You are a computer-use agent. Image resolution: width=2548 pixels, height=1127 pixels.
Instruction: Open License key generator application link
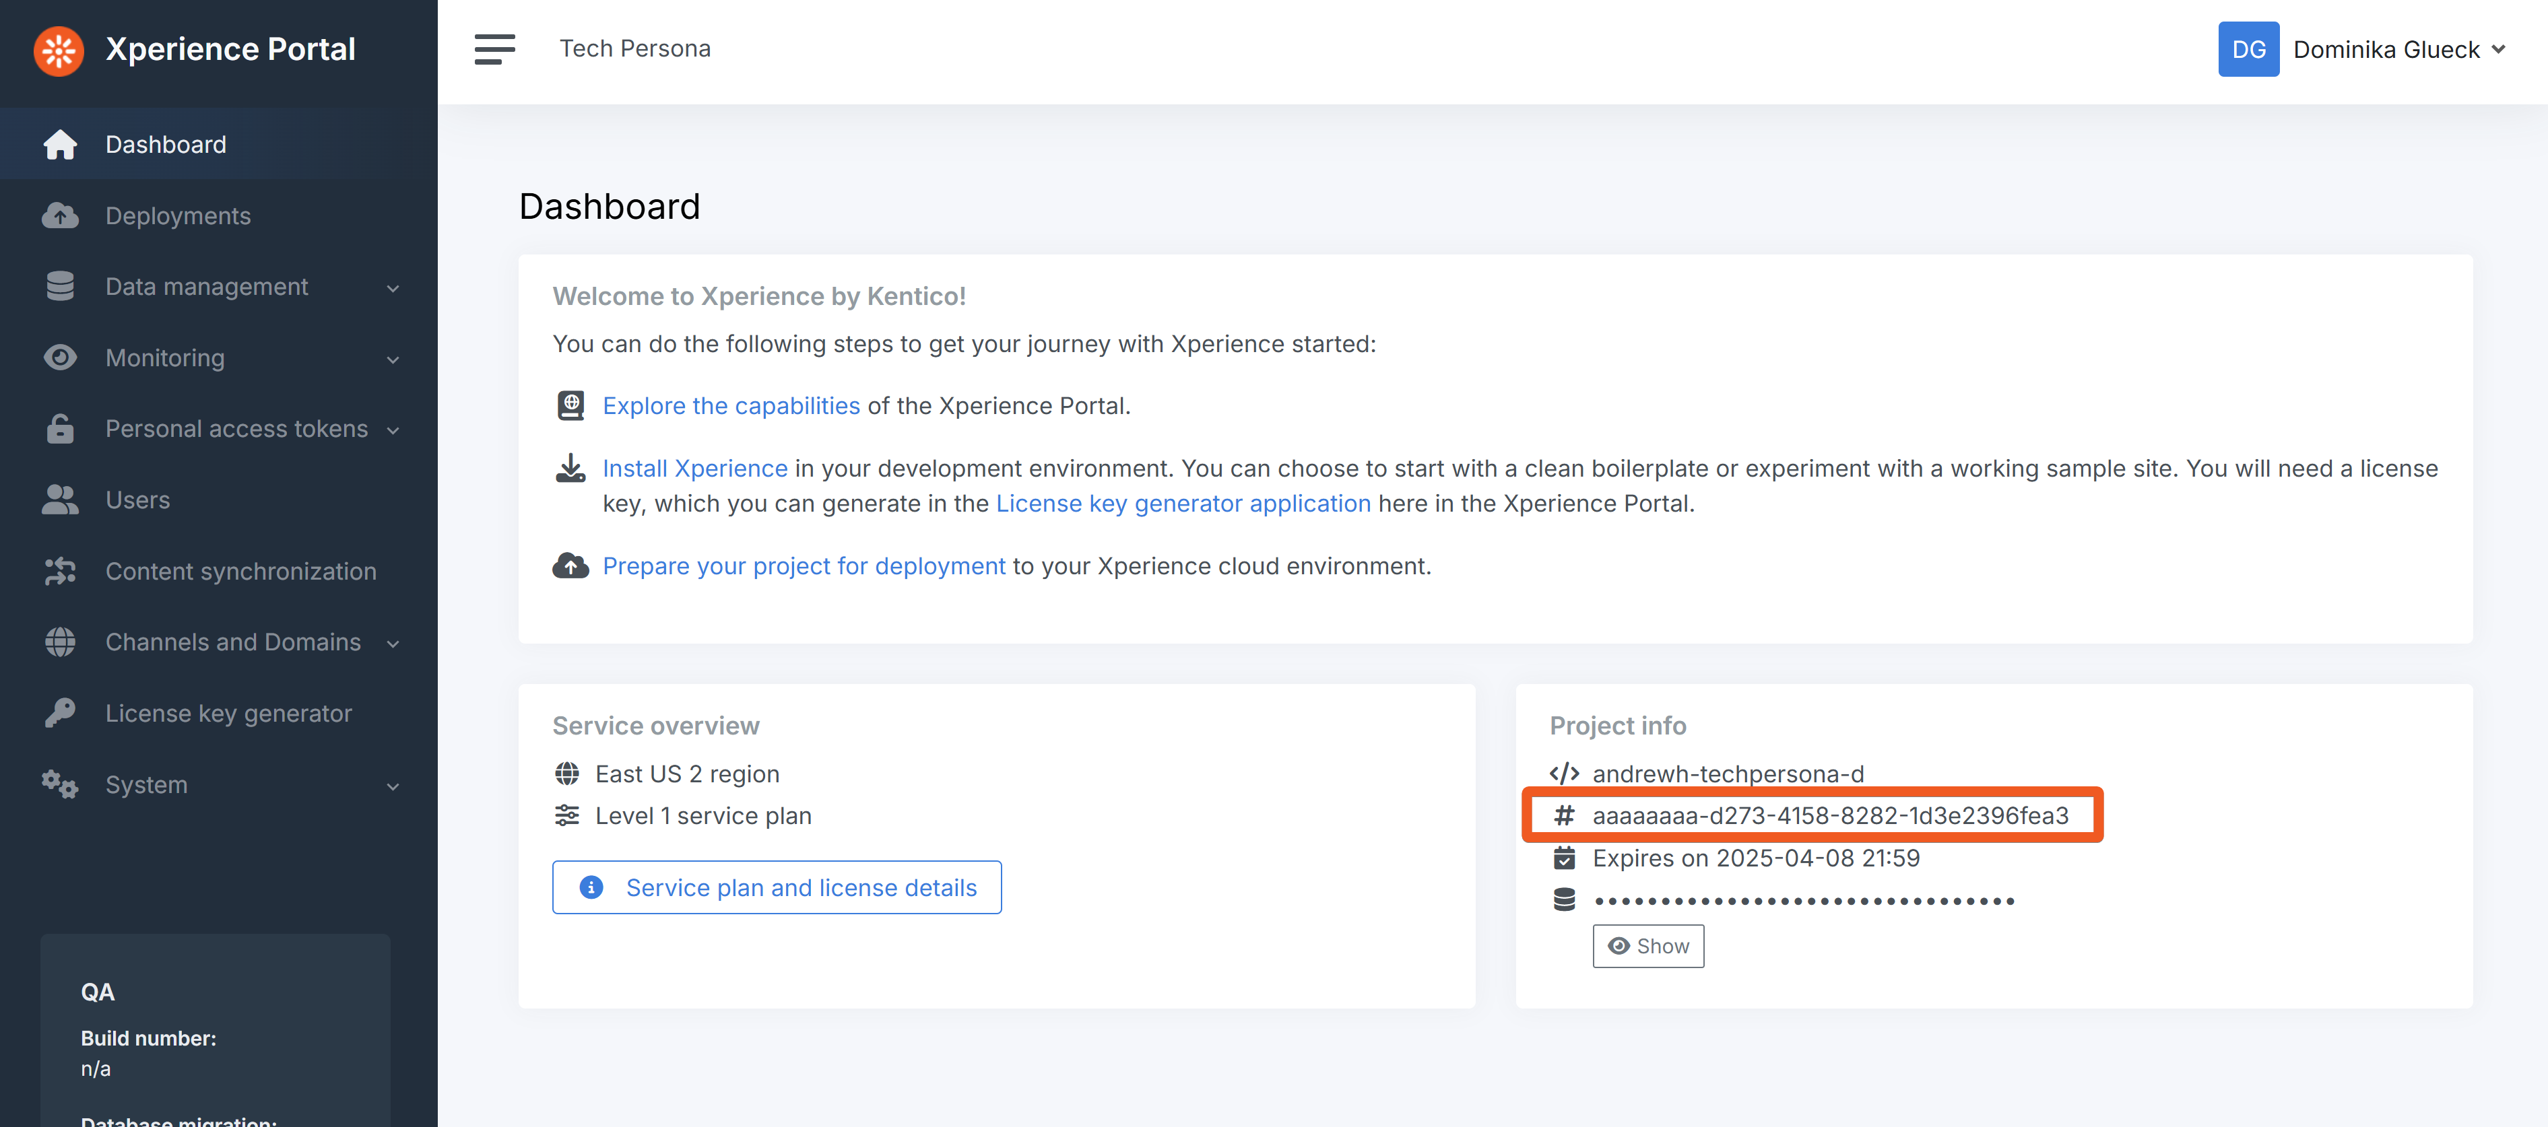[1183, 504]
